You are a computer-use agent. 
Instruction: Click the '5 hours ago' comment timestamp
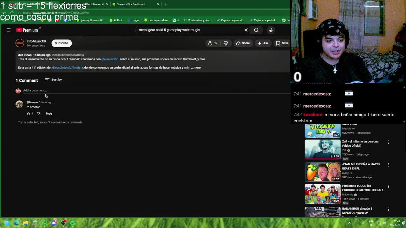[x=45, y=102]
